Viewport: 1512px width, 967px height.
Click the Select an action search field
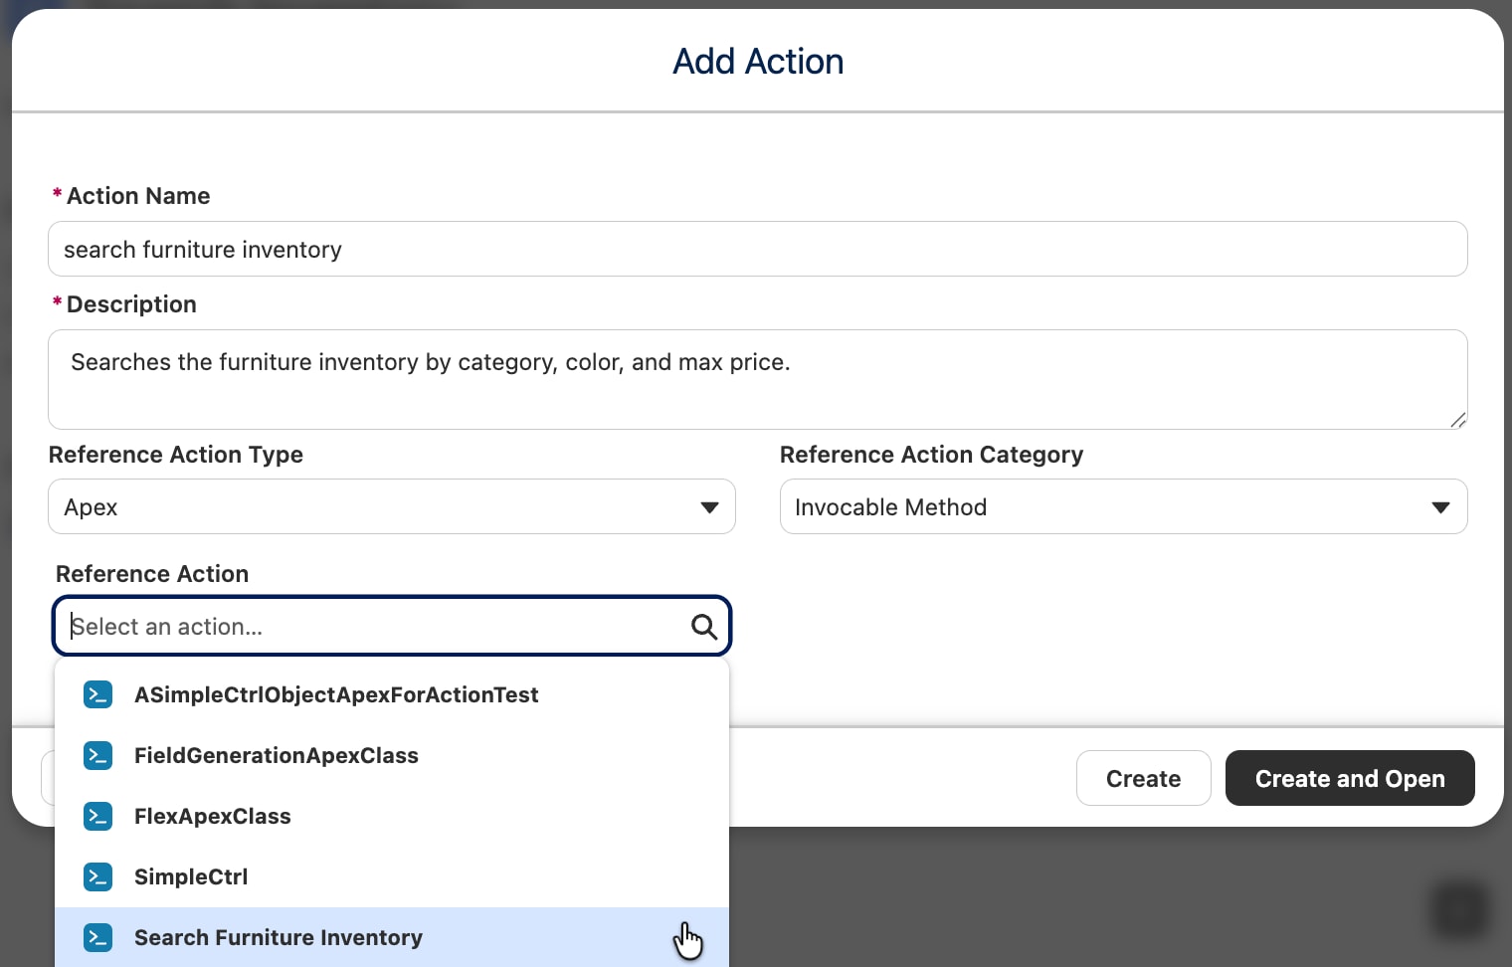(392, 626)
